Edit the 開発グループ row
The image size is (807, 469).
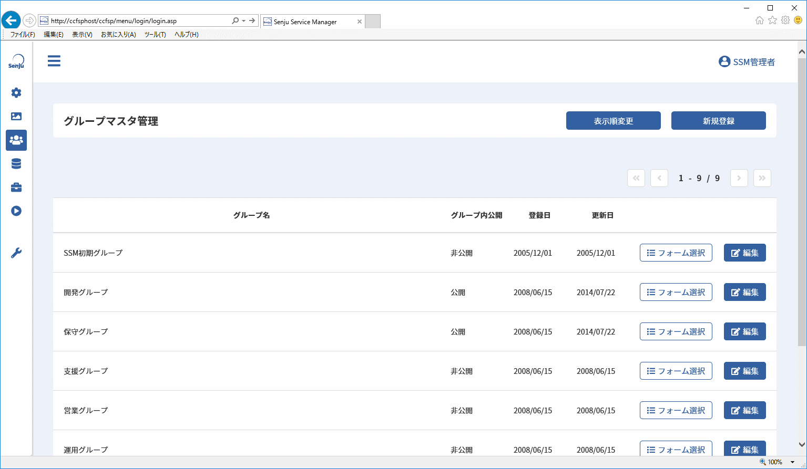pos(745,292)
